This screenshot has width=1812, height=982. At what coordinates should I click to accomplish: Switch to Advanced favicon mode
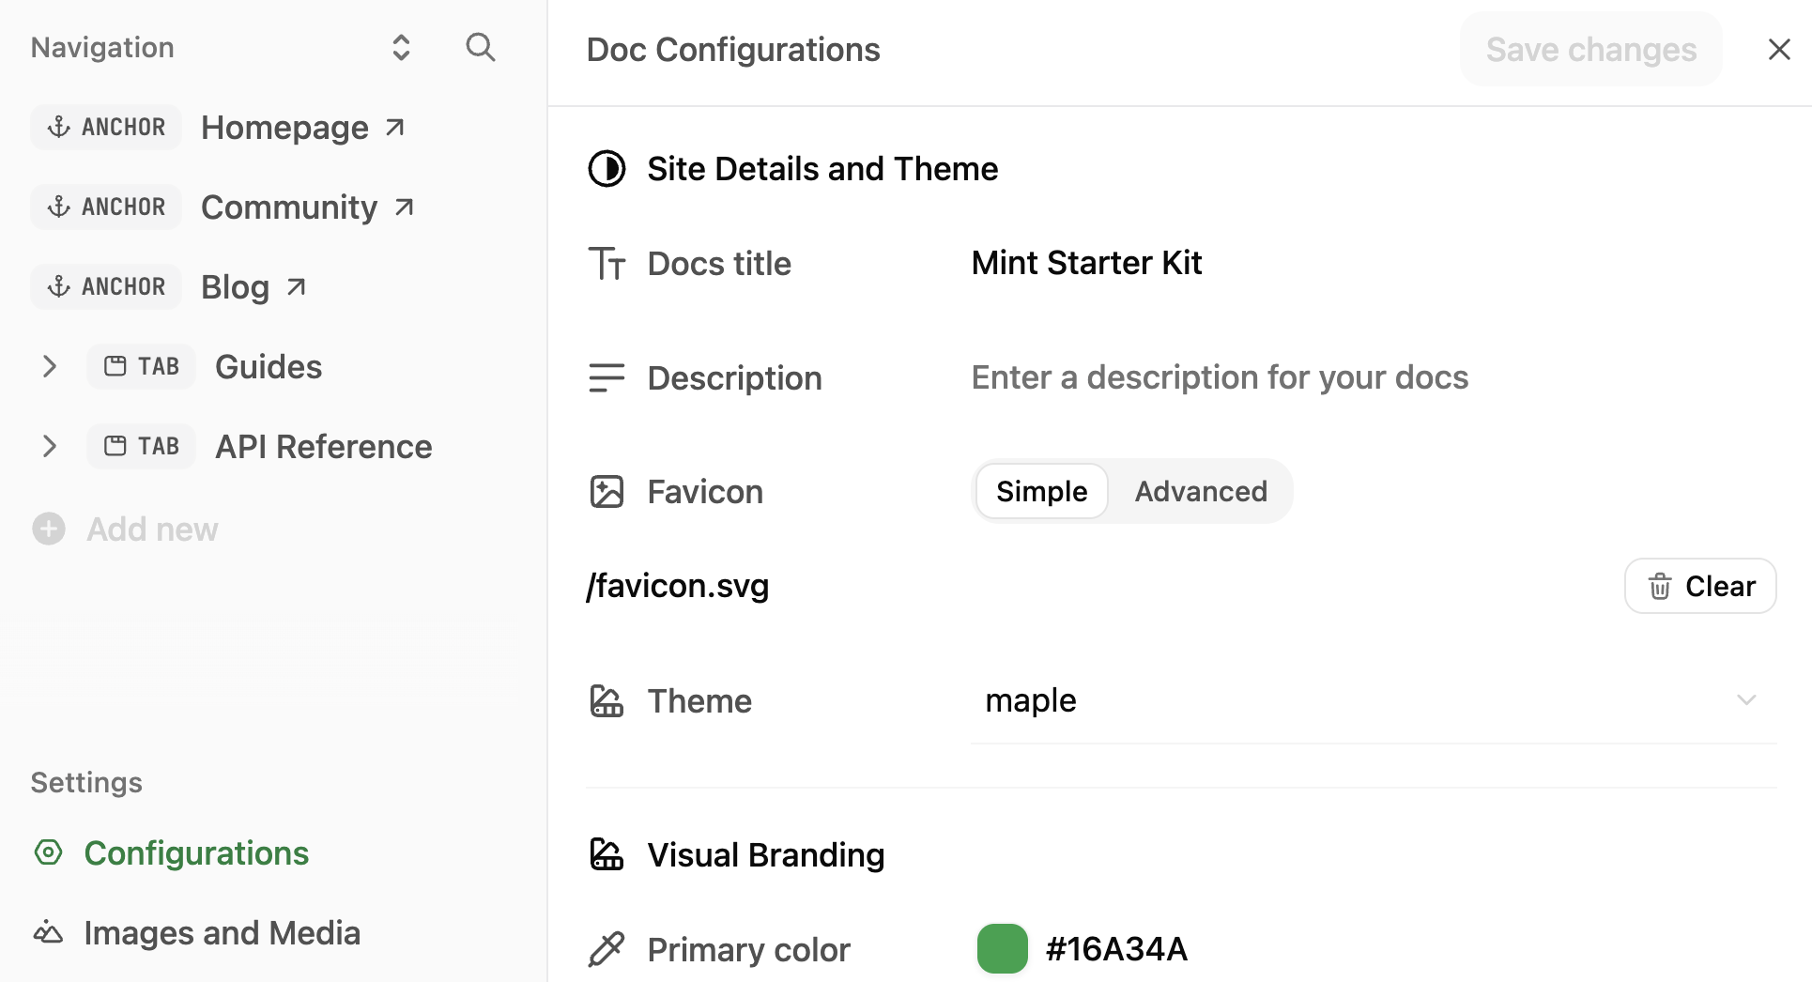(1201, 491)
